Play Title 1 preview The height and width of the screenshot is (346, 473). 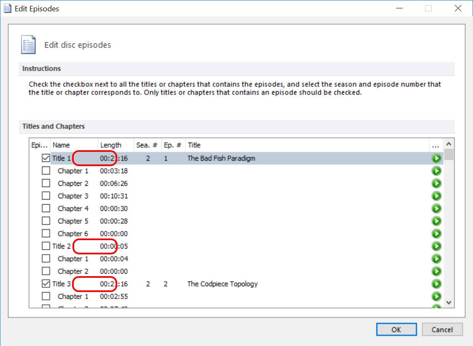[x=436, y=159]
